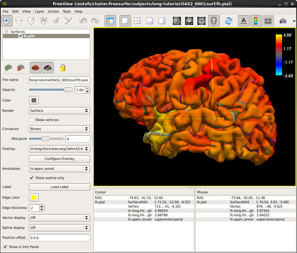Open the Render dropdown
Viewport: 297px width, 253px height.
point(59,110)
